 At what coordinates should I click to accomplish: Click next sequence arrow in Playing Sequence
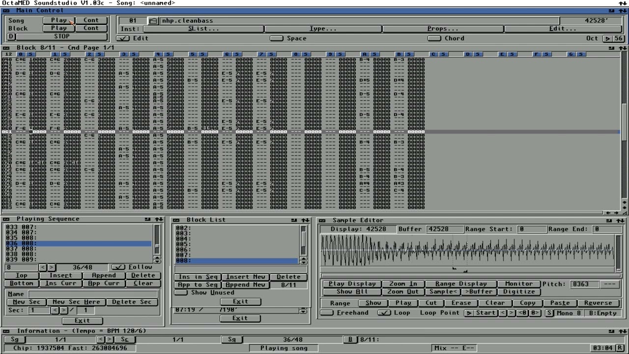pyautogui.click(x=51, y=267)
